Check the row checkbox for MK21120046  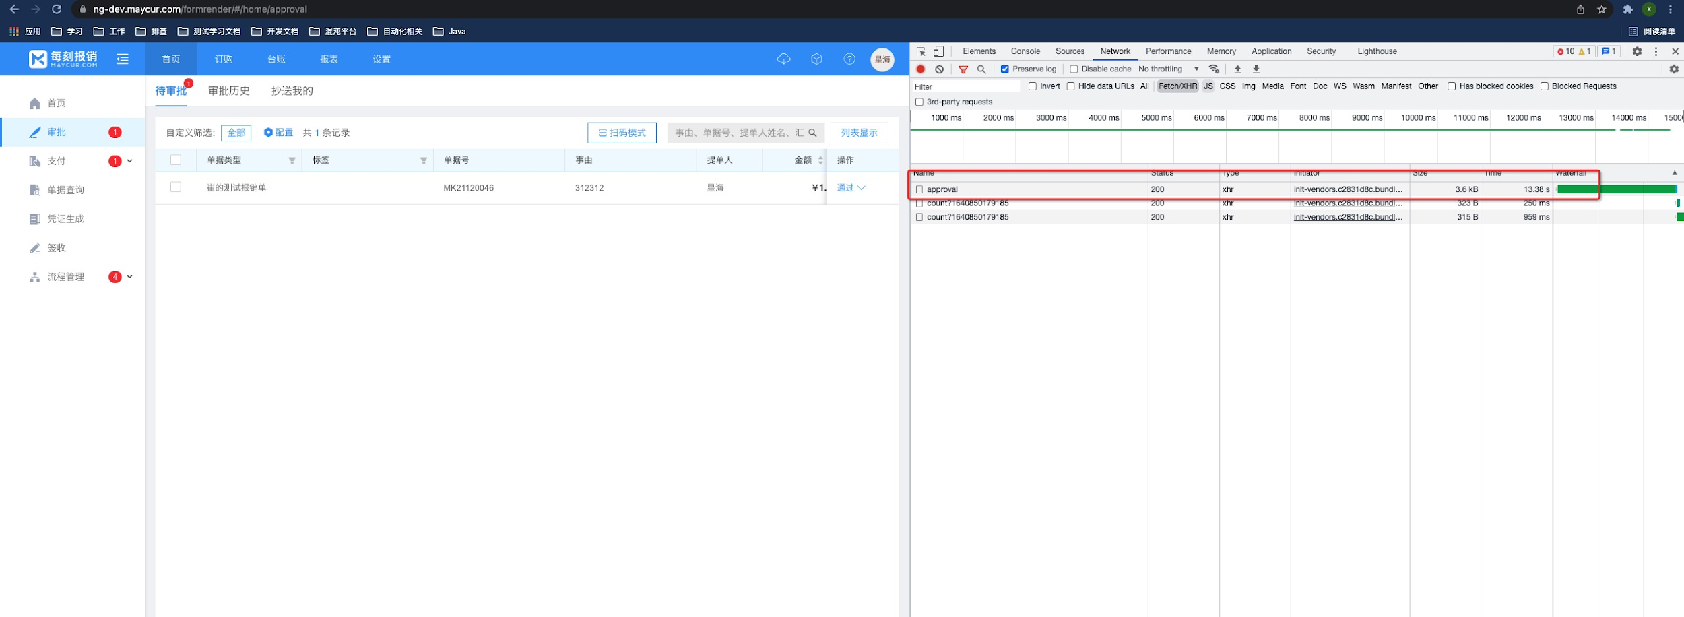pyautogui.click(x=176, y=187)
